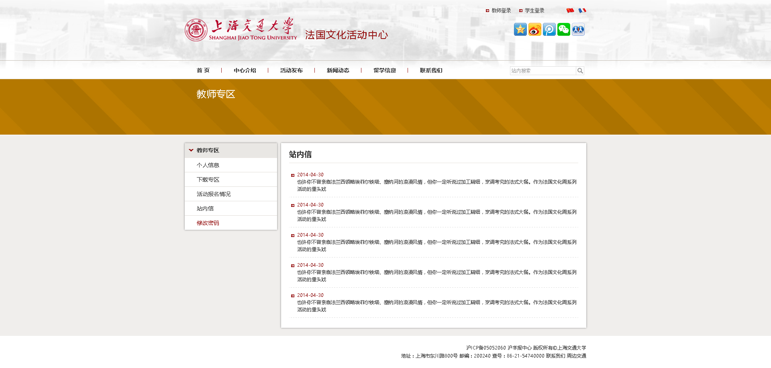Select 下载专区 in the sidebar
This screenshot has width=771, height=368.
pyautogui.click(x=208, y=180)
